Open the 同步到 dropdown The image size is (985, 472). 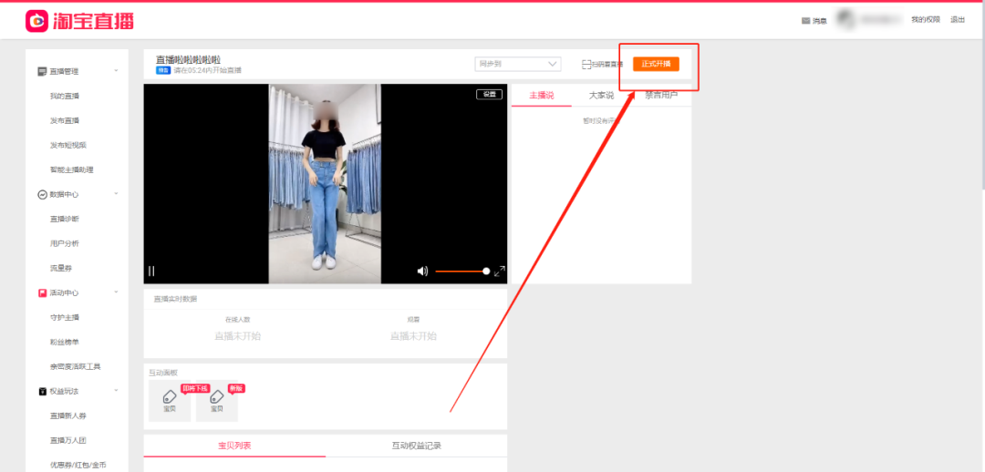click(518, 64)
